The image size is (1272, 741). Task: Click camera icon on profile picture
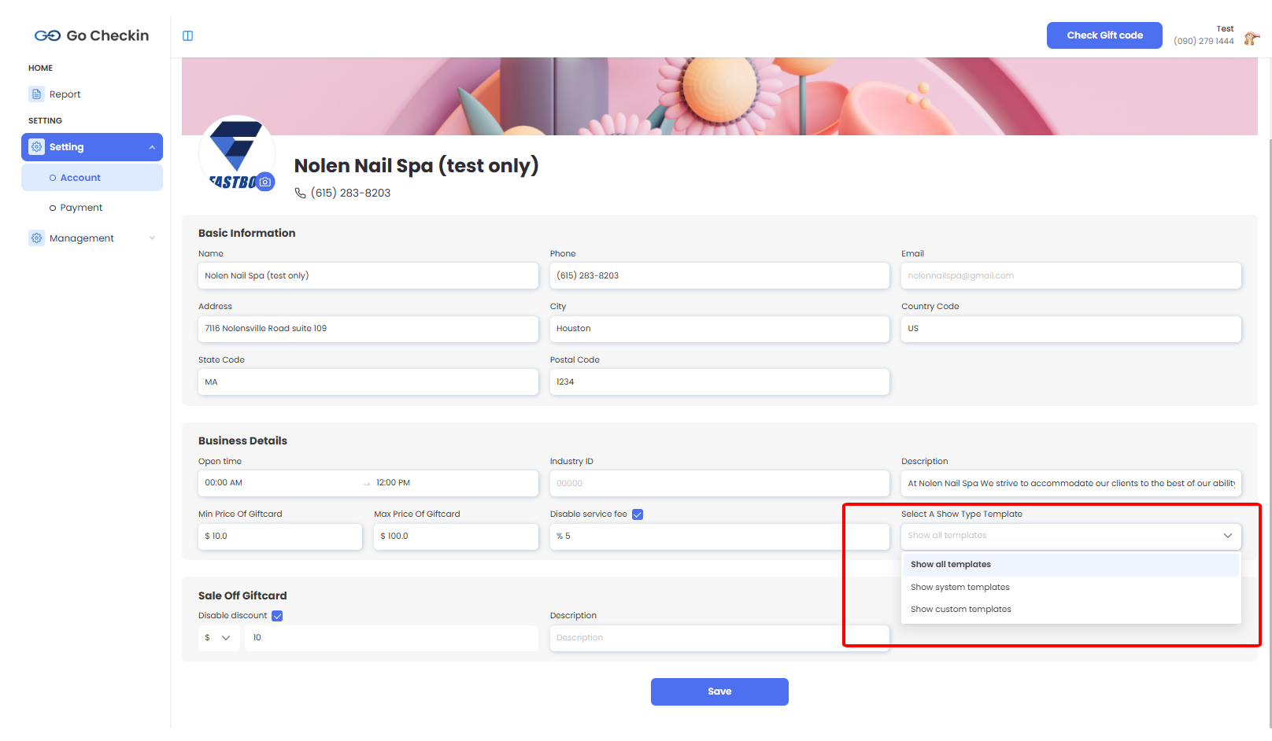(266, 182)
